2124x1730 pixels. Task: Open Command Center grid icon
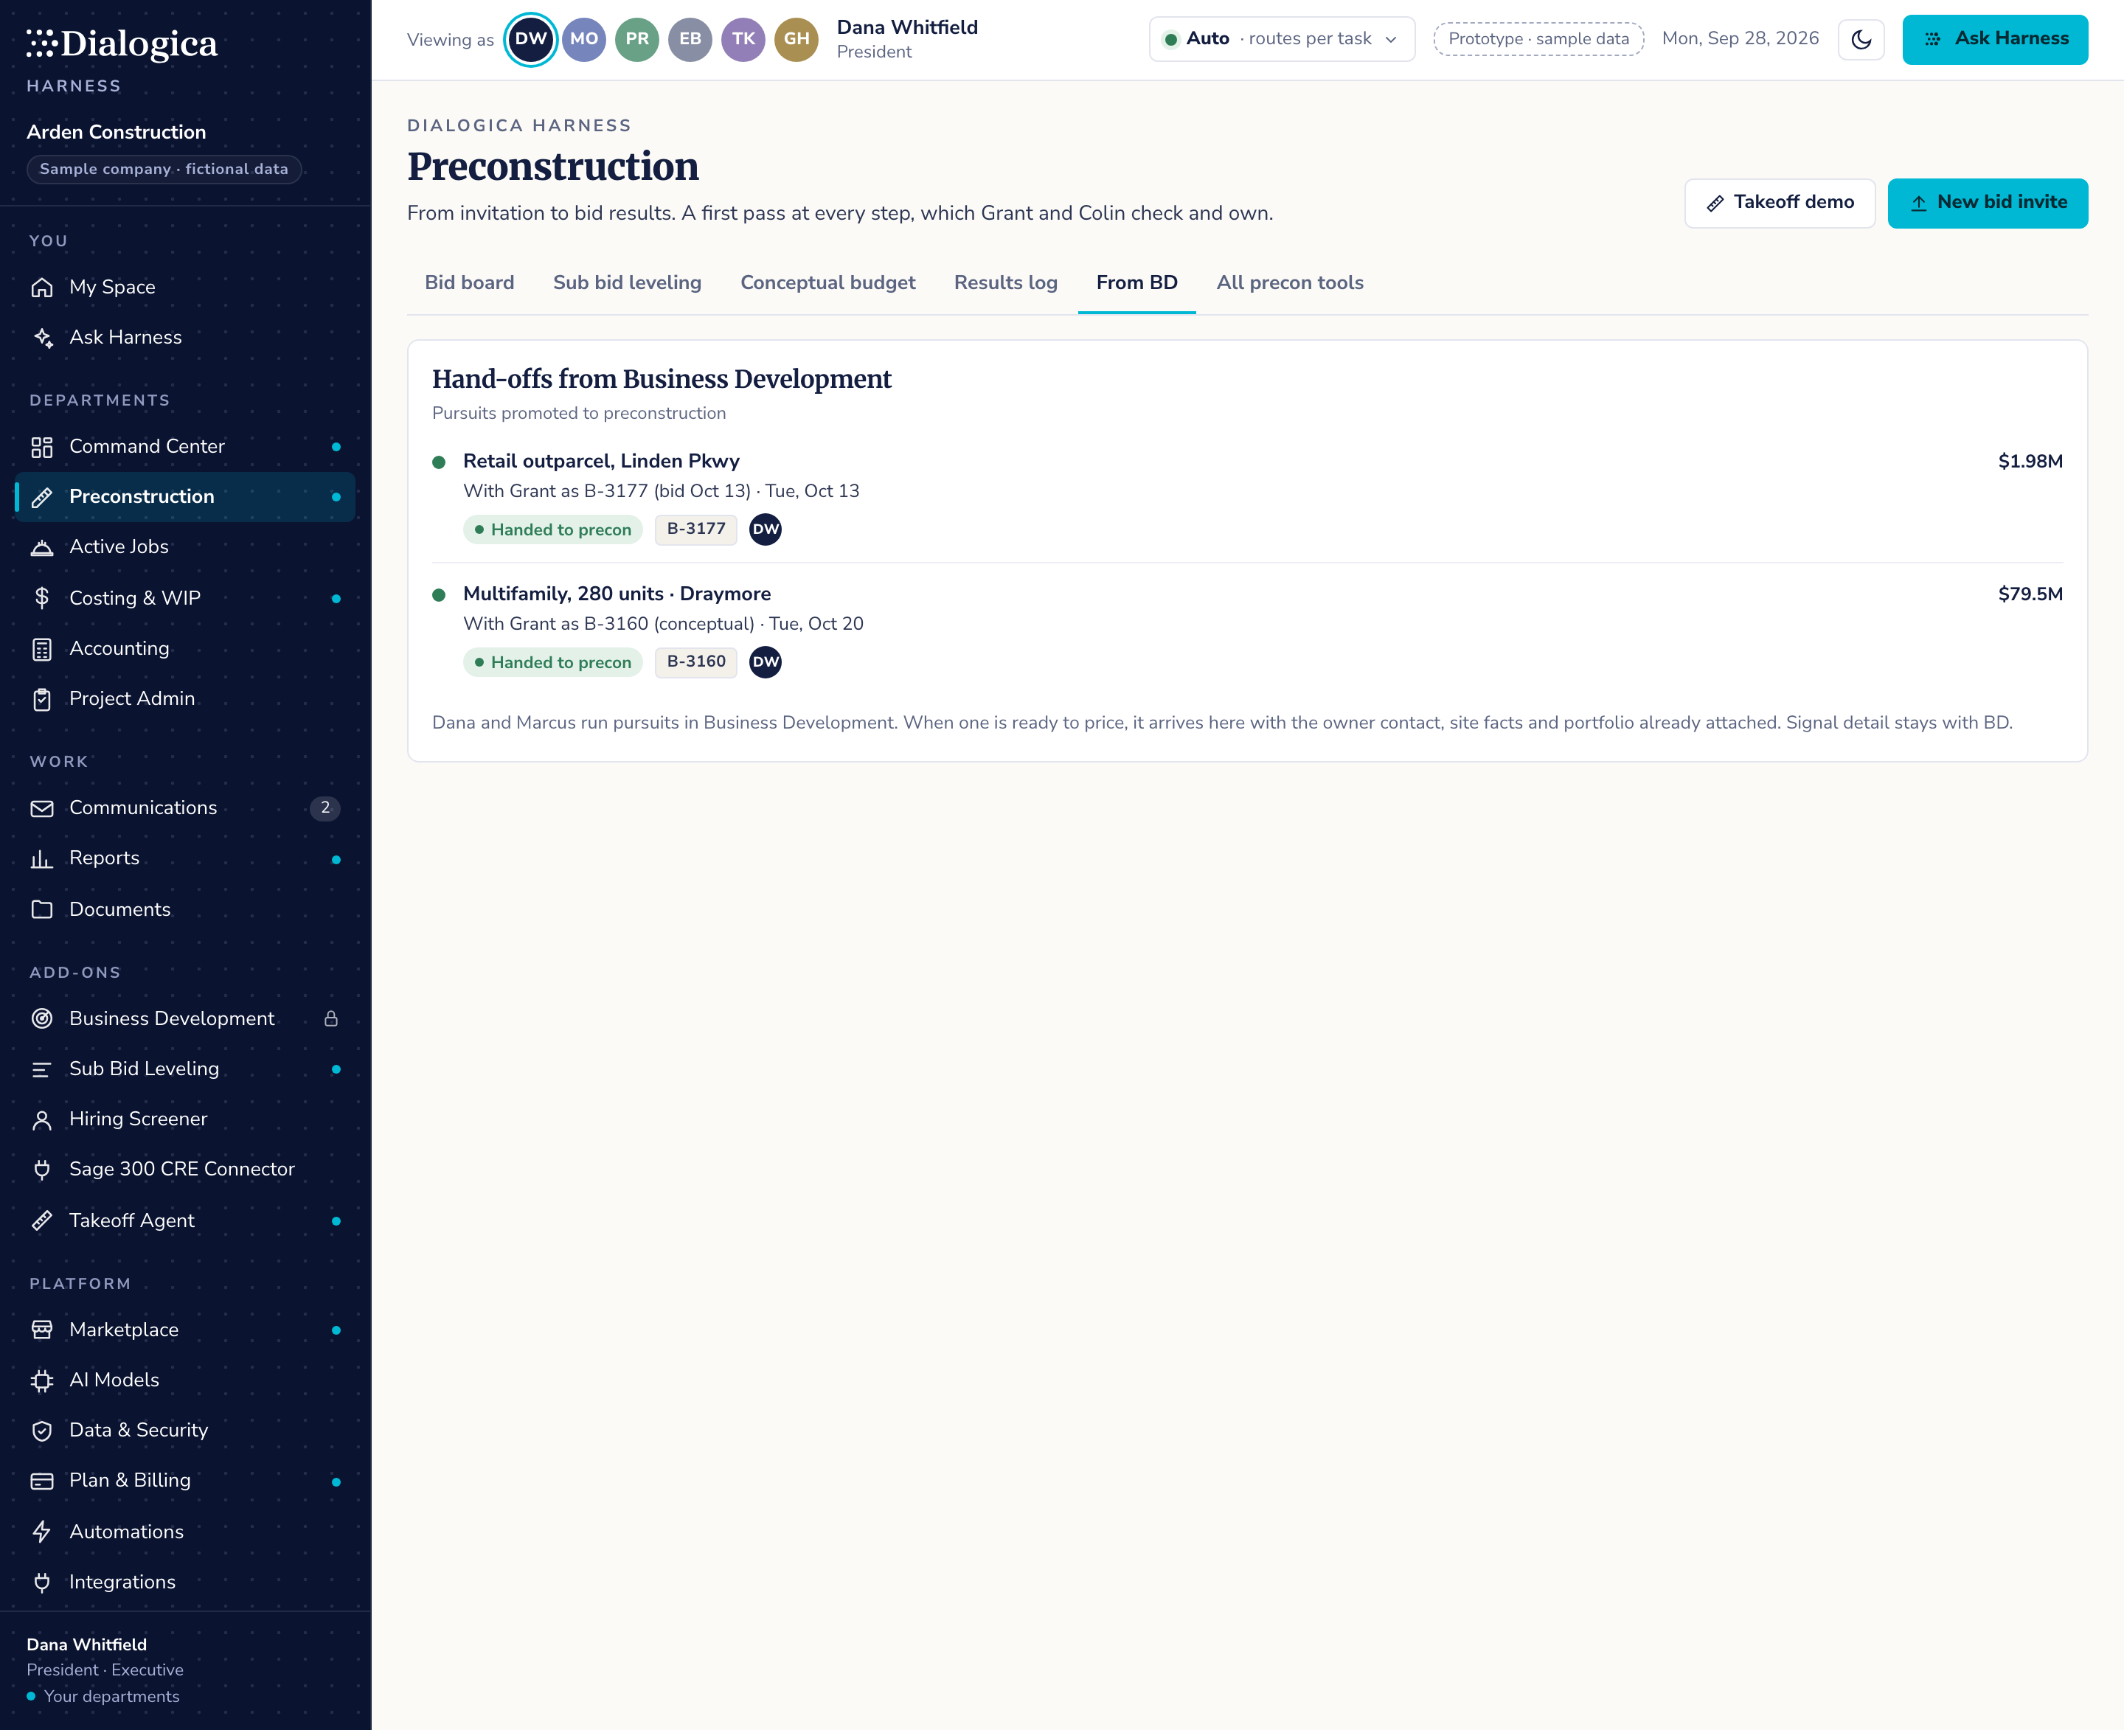coord(42,446)
